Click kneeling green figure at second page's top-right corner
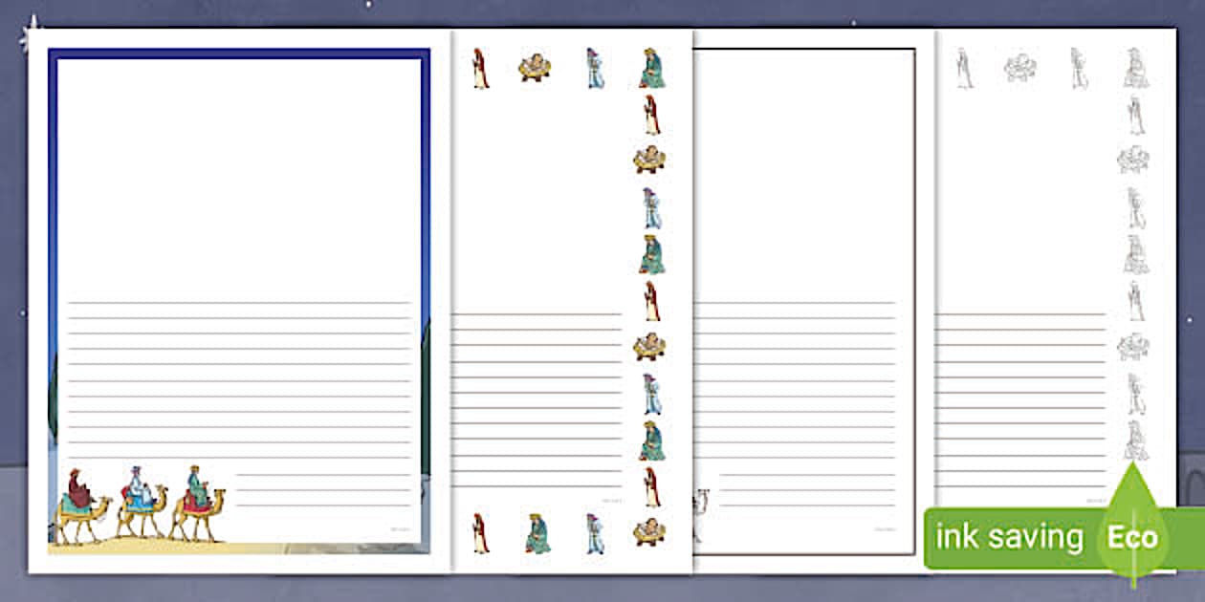Screen dimensions: 1205x602 pos(651,69)
